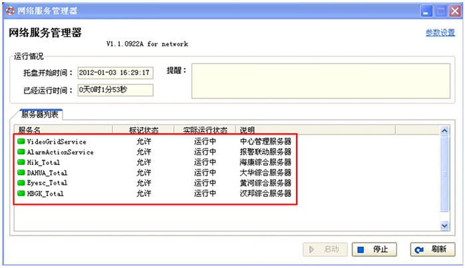Click green status icon beside Hik_Total
Viewport: 465px width, 268px height.
click(21, 162)
